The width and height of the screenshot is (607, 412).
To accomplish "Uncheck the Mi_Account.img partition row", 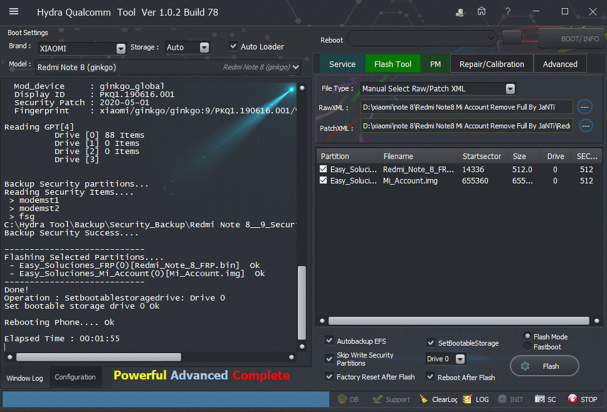I will pos(323,180).
